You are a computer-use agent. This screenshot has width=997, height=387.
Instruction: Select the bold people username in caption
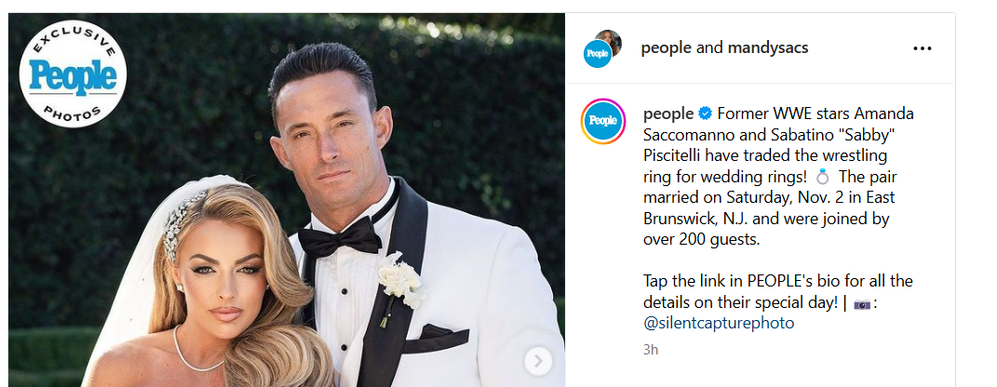(668, 113)
